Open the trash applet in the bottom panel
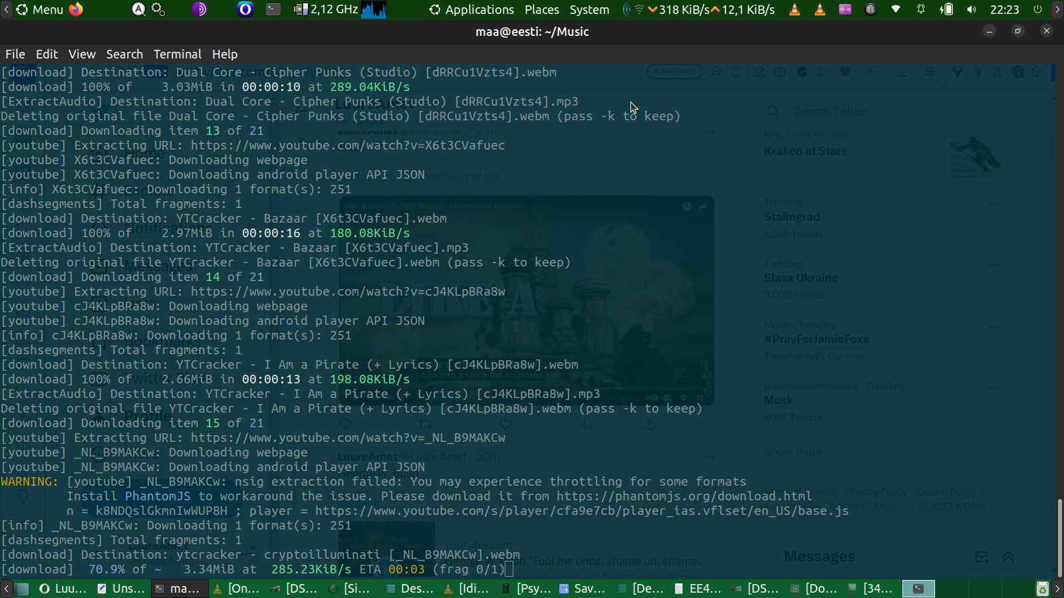Viewport: 1064px width, 598px height. [1043, 589]
